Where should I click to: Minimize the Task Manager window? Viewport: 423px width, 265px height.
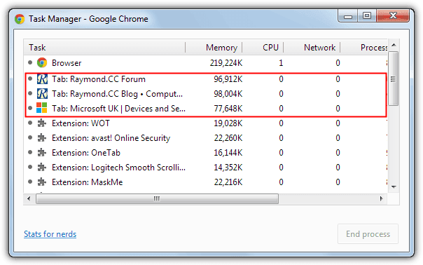[348, 15]
